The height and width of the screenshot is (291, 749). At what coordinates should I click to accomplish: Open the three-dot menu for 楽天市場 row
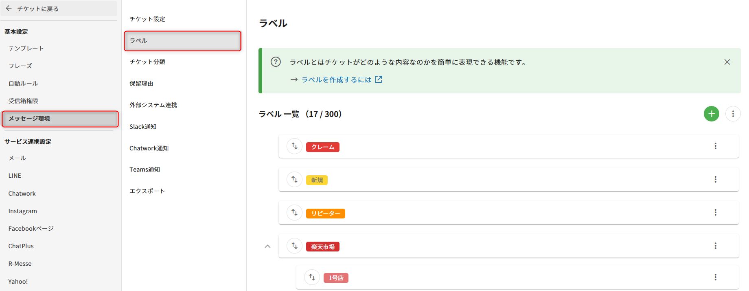coord(715,246)
